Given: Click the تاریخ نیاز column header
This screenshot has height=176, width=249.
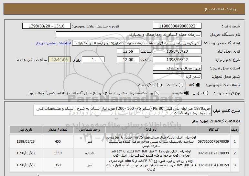Looking at the screenshot, I should [x=26, y=130].
